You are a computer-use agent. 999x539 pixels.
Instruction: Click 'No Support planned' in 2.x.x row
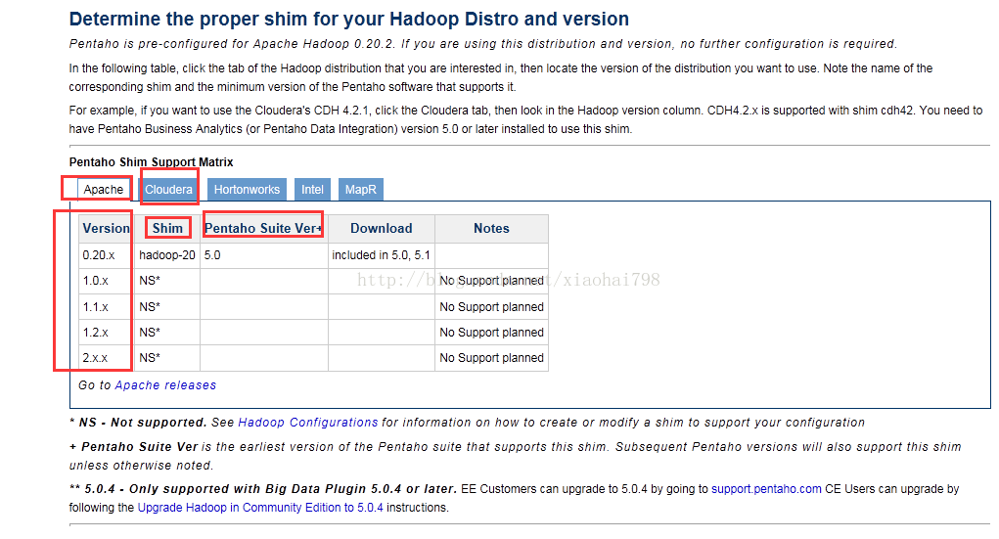pyautogui.click(x=491, y=358)
